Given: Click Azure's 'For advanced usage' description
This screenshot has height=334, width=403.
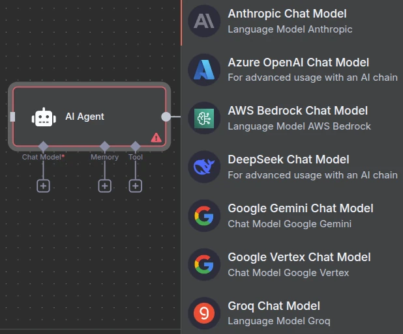Looking at the screenshot, I should (x=312, y=77).
